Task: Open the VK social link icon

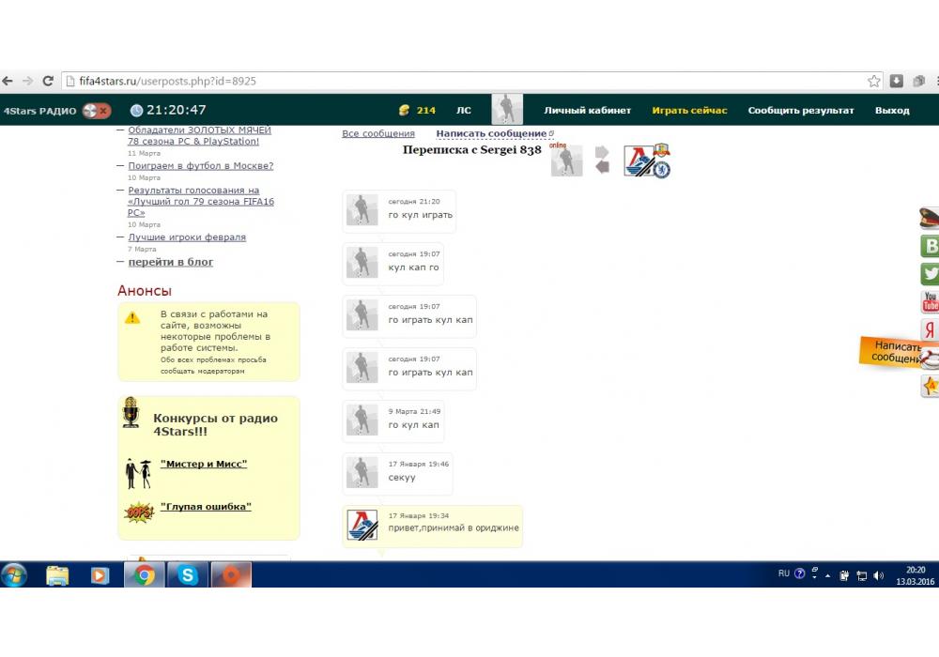Action: [x=930, y=246]
